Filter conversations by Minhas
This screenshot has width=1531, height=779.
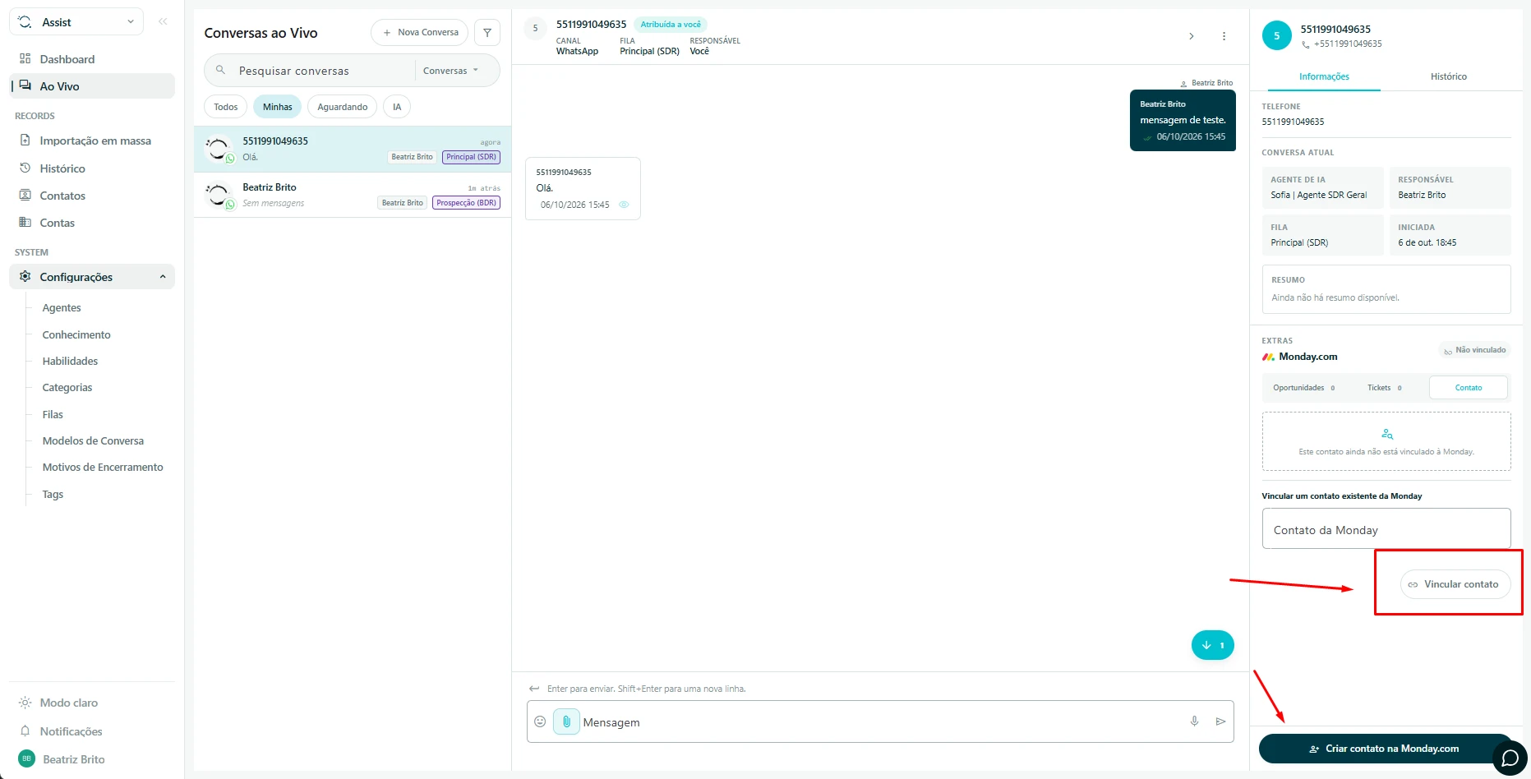tap(277, 107)
